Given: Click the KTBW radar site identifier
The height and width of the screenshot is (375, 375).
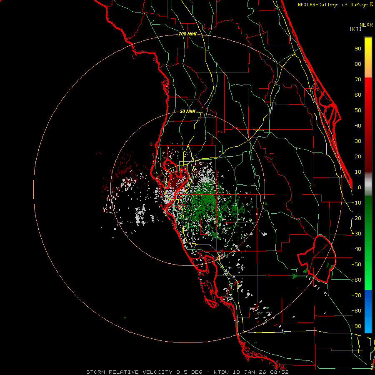Looking at the screenshot, I should [222, 372].
